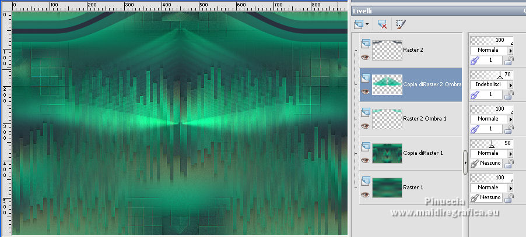
Task: Click link set field of Raster 2 Ombra 1
Action: click(491, 129)
